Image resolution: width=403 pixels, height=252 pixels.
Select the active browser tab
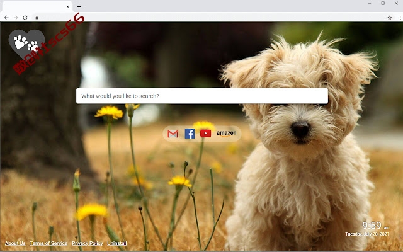click(x=37, y=7)
